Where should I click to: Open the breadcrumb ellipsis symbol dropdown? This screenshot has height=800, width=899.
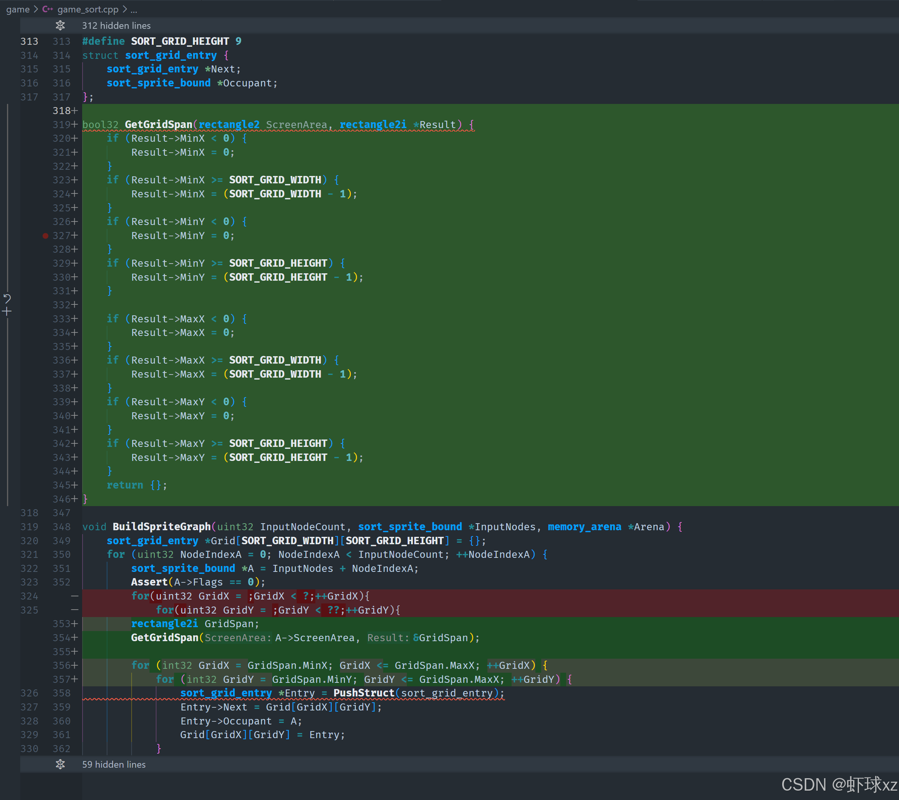tap(134, 9)
